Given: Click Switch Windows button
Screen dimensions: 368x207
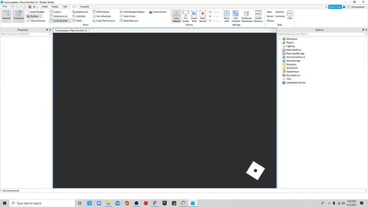Looking at the screenshot, I should pyautogui.click(x=258, y=16).
